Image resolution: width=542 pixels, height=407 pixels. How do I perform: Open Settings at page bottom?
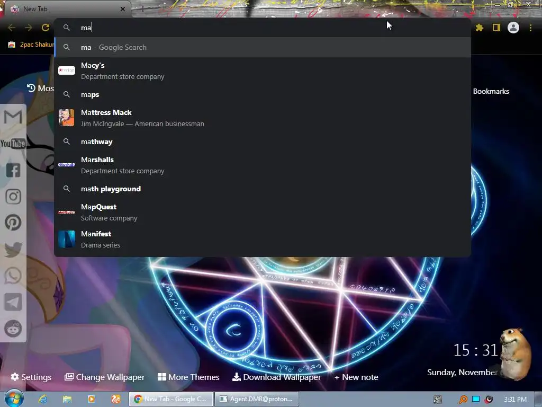click(31, 377)
